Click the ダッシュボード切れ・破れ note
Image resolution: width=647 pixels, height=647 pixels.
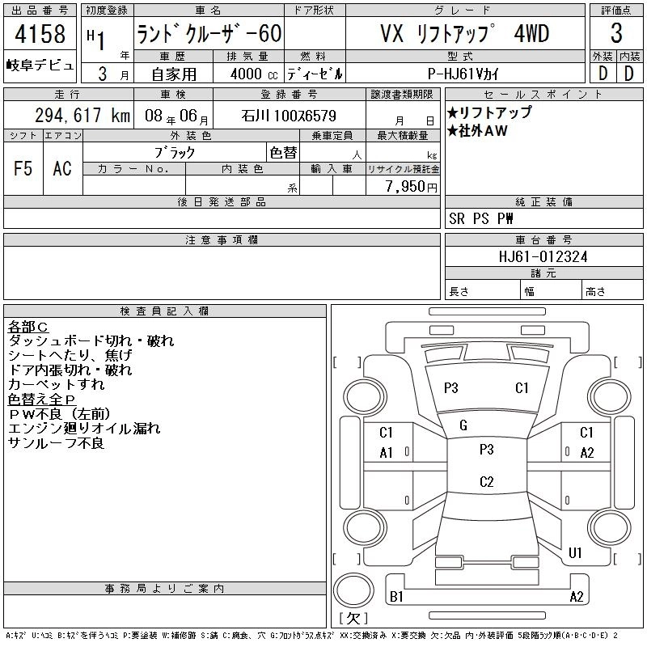tap(91, 340)
